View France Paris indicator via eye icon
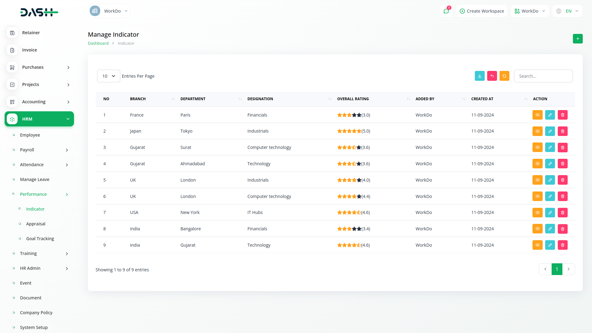The height and width of the screenshot is (333, 592). click(537, 115)
